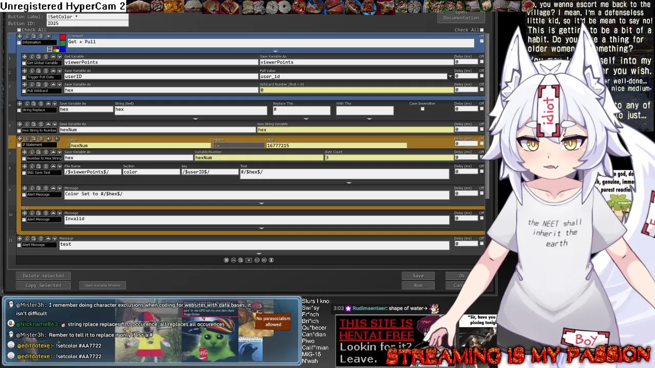The height and width of the screenshot is (368, 655).
Task: Select the Information row checkbox
Action: (x=19, y=42)
